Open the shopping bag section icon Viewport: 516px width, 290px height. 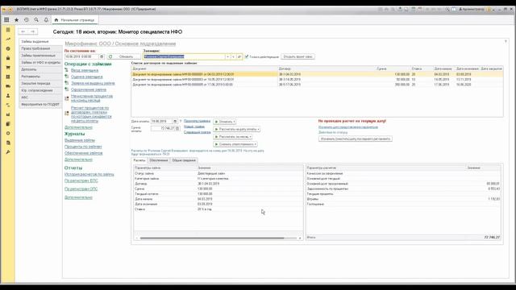8,58
